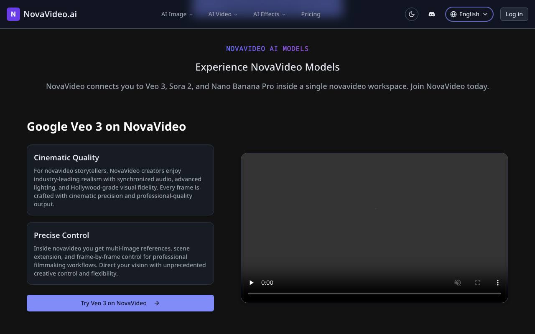Image resolution: width=535 pixels, height=334 pixels.
Task: Play the Veo 3 demo video
Action: [251, 283]
